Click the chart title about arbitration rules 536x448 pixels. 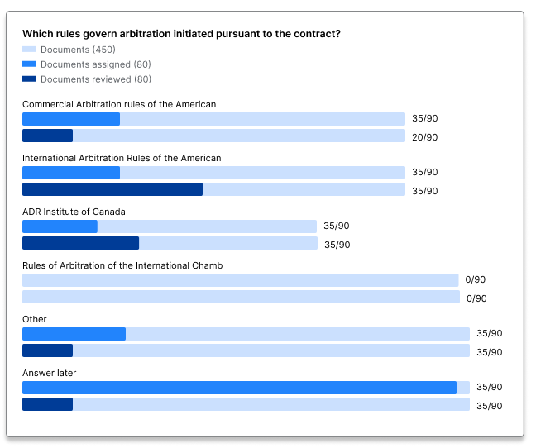pos(181,34)
